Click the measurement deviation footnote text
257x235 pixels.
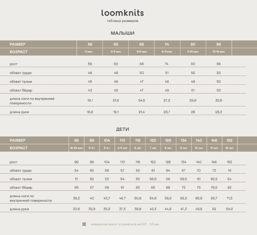(125, 224)
